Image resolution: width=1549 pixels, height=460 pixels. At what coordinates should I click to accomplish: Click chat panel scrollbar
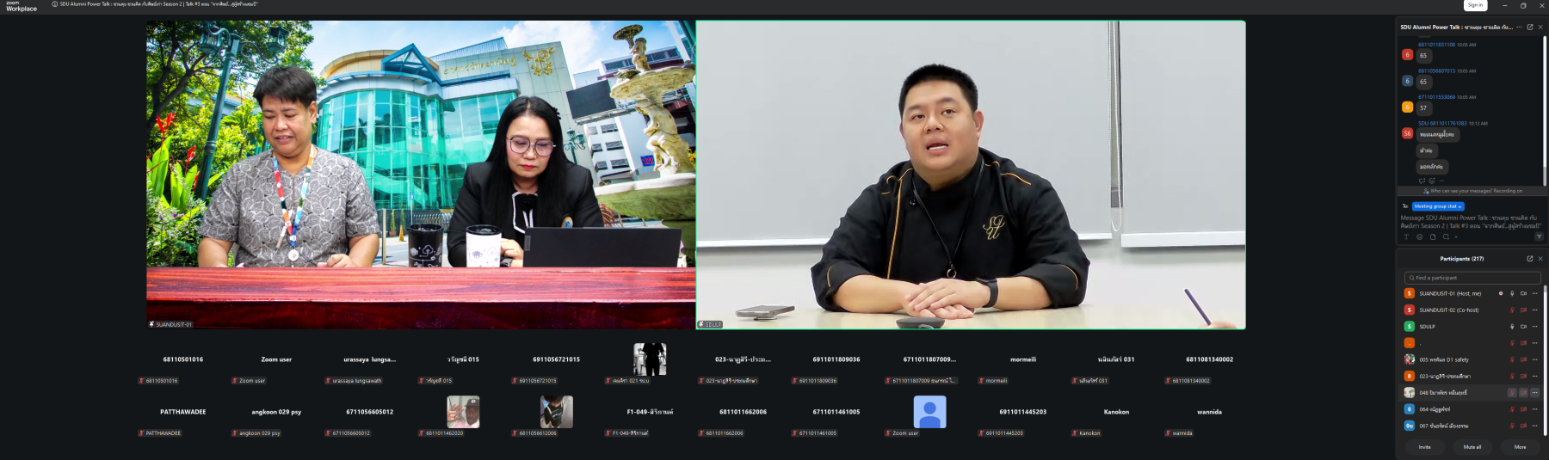coord(1546,110)
